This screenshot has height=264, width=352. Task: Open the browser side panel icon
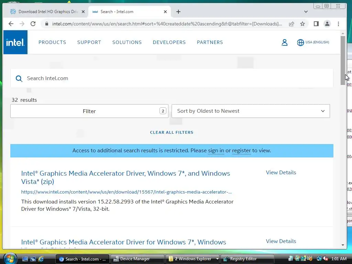316,24
